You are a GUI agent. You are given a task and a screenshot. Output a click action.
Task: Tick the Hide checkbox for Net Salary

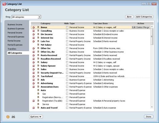tap(67, 45)
